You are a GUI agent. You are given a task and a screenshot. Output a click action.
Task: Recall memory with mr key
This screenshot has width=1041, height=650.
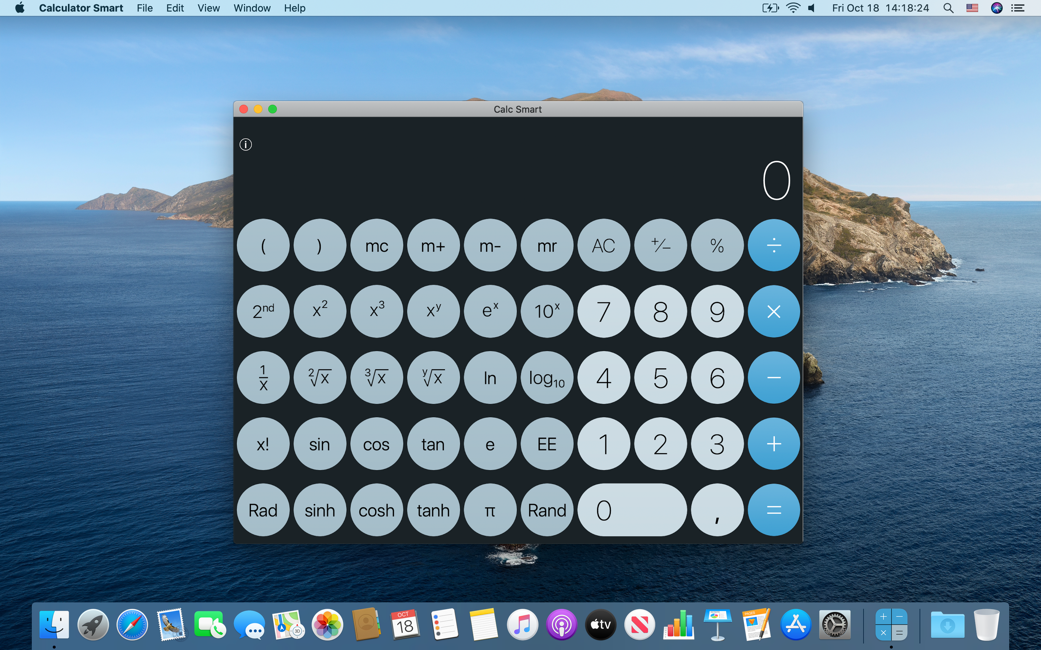pyautogui.click(x=547, y=246)
